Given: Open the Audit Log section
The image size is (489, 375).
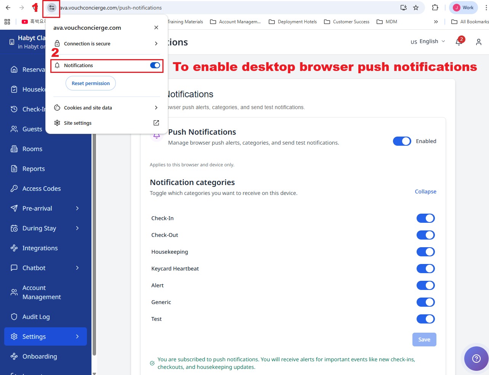Looking at the screenshot, I should point(36,317).
